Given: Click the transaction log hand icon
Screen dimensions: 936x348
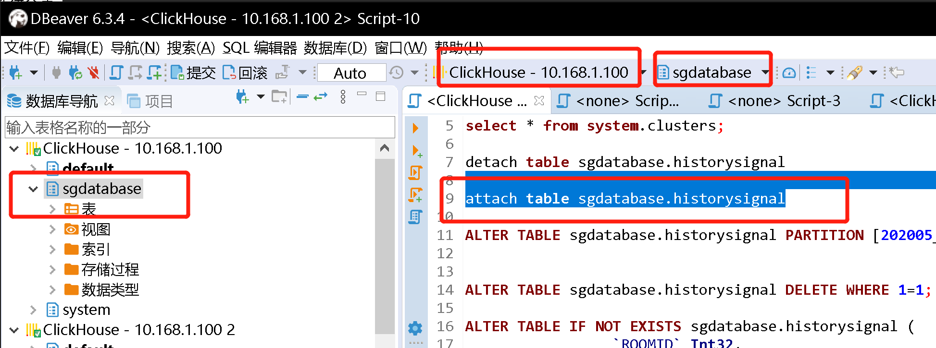Looking at the screenshot, I should coord(283,72).
